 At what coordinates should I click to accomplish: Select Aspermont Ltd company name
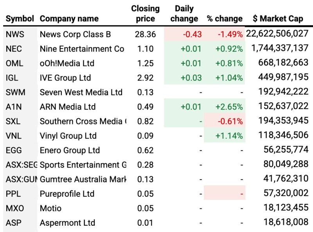click(x=67, y=223)
